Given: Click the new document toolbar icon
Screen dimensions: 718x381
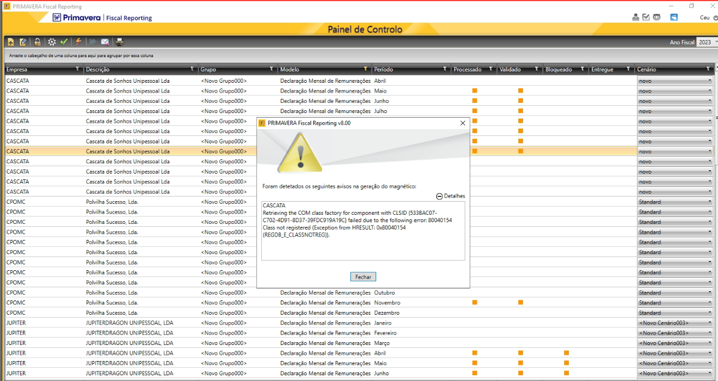Looking at the screenshot, I should click(11, 42).
